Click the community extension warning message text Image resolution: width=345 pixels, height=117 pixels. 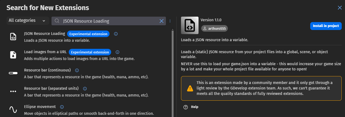(x=264, y=88)
